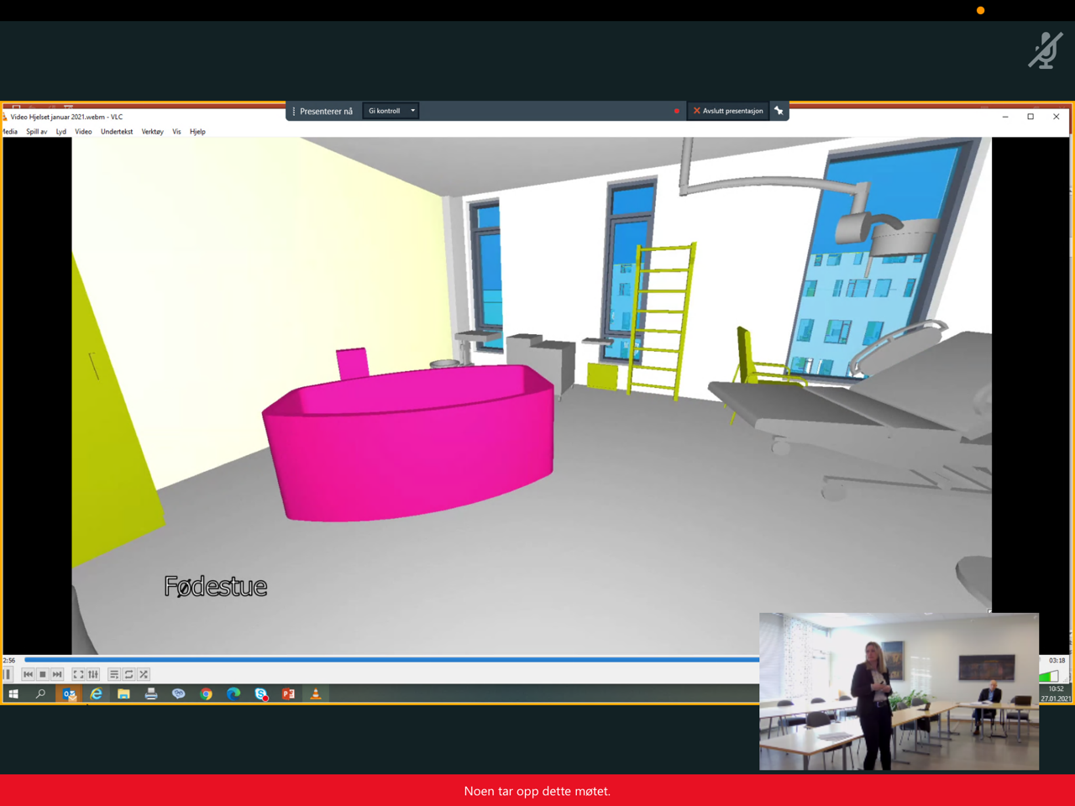Screen dimensions: 1075x806
Task: Open Google Chrome from the taskbar
Action: click(x=206, y=694)
